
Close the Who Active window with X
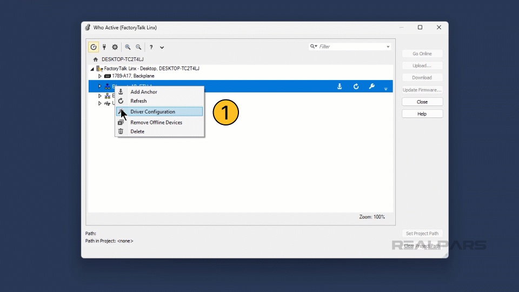pyautogui.click(x=439, y=27)
